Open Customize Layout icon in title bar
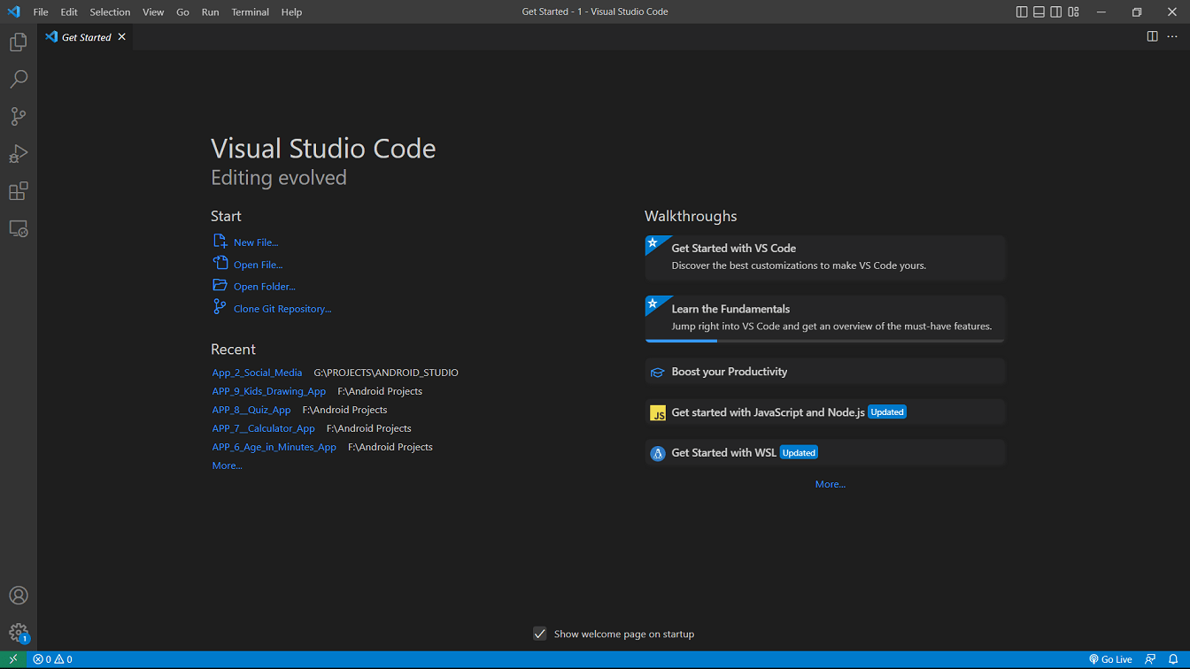 [1074, 12]
